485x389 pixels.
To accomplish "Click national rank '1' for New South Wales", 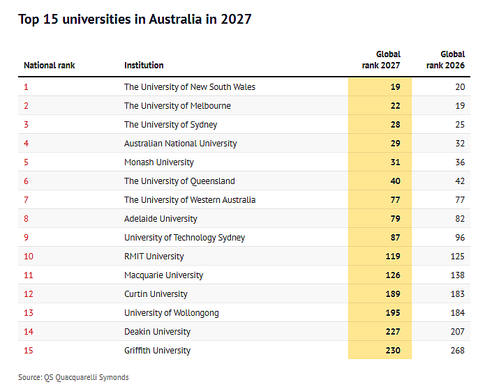I will [26, 87].
